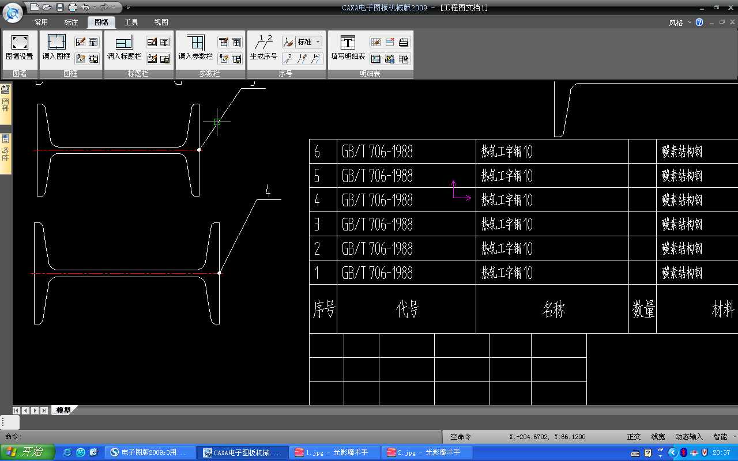This screenshot has width=738, height=461.
Task: Create a new document from quick access toolbar
Action: click(35, 7)
